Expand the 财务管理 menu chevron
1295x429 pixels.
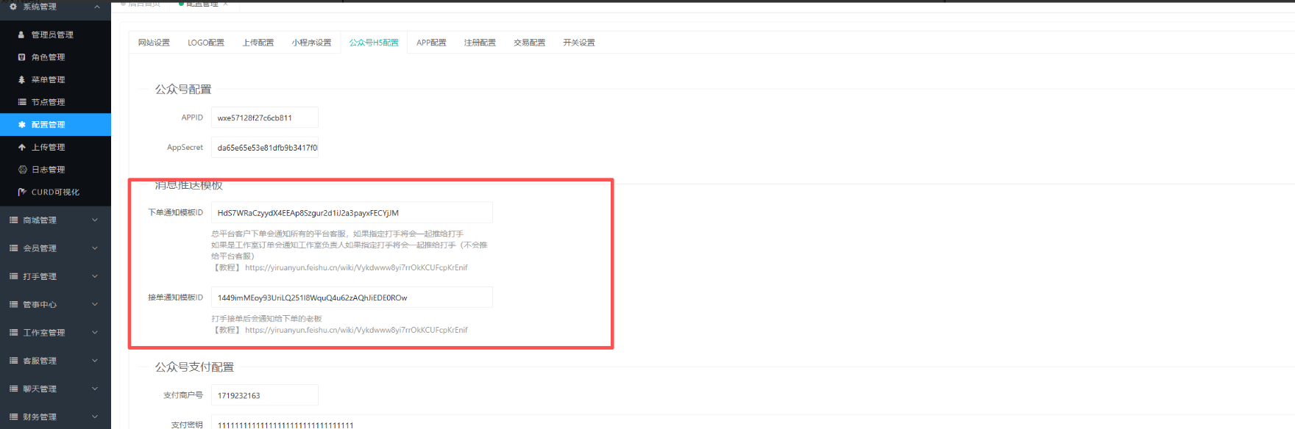pyautogui.click(x=95, y=417)
